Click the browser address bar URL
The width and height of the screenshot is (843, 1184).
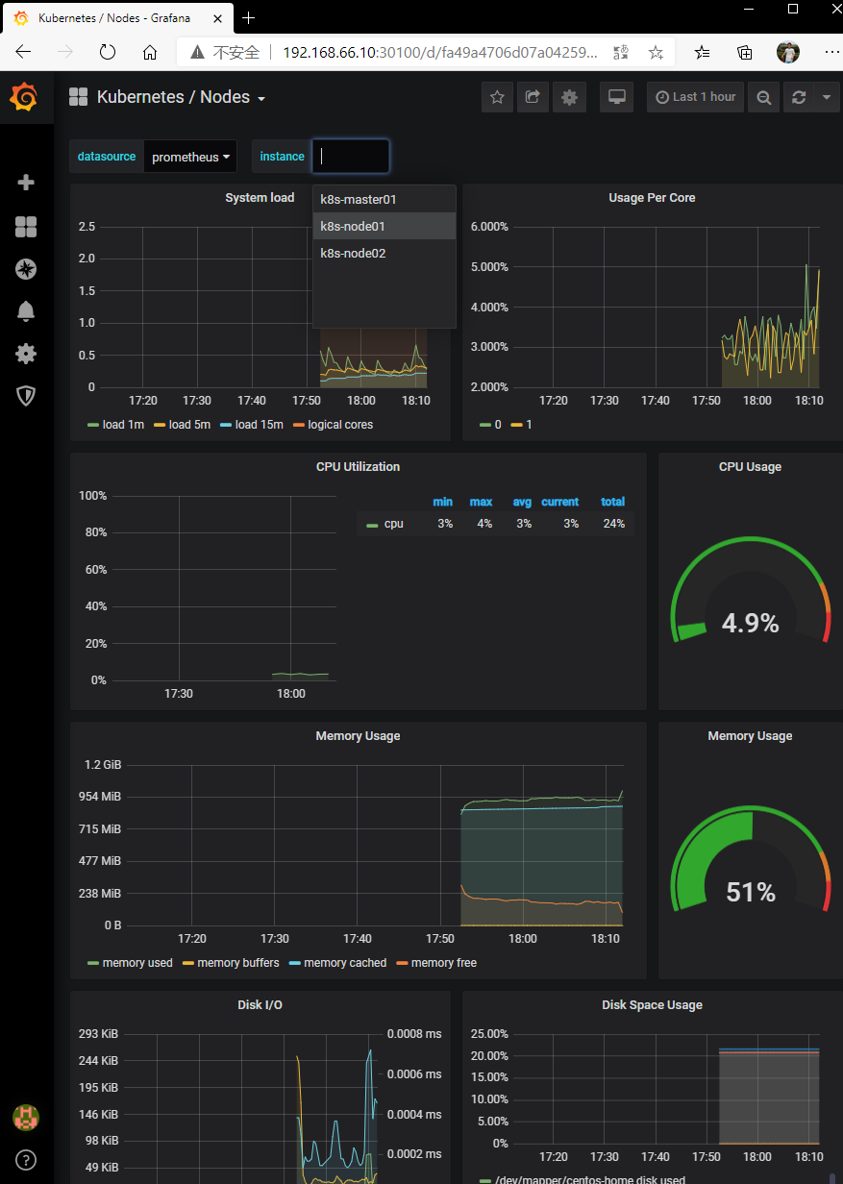point(440,53)
